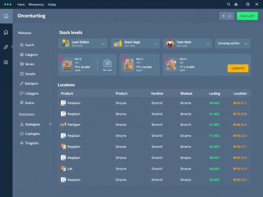Click the Partigien product name
Screen dimensions: 263x197
[x=74, y=125]
